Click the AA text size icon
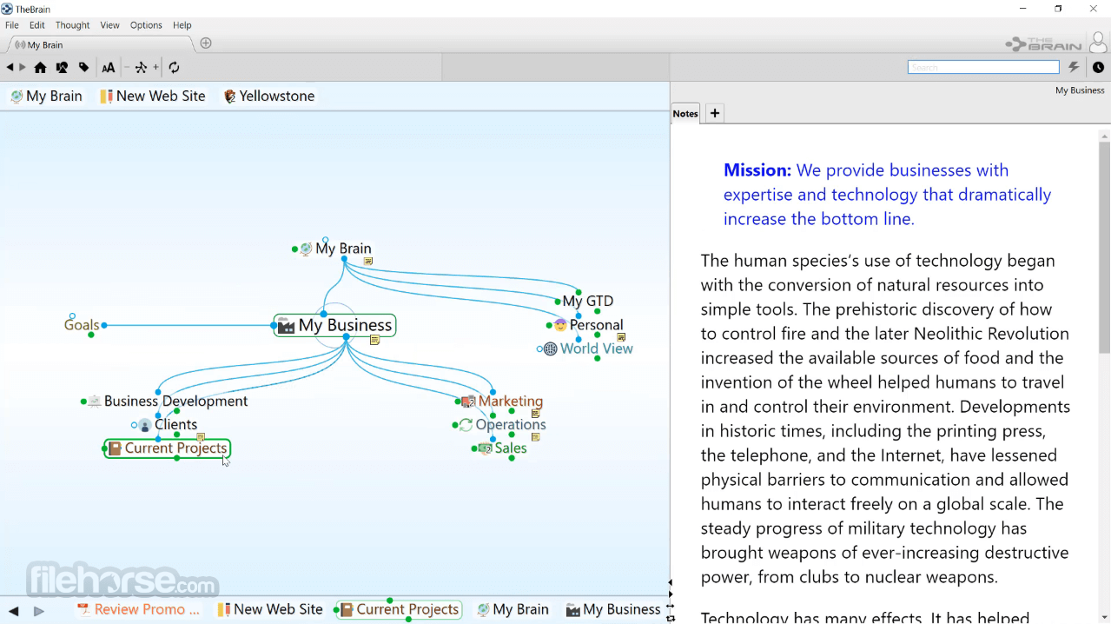Screen dimensions: 1111x624 (108, 68)
